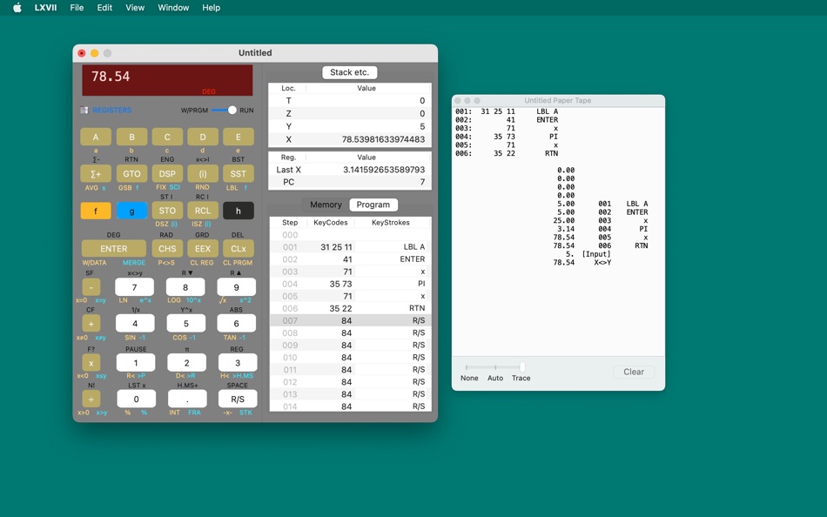Open the File menu
The width and height of the screenshot is (827, 517).
[77, 7]
